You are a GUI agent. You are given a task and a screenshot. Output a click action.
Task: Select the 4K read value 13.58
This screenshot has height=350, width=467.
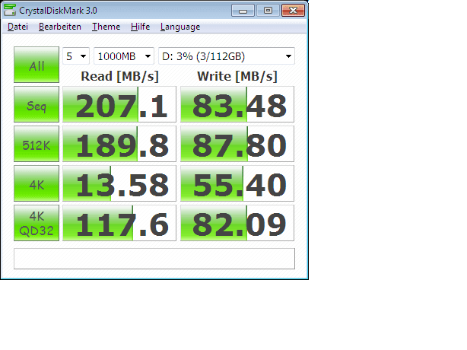pos(119,183)
